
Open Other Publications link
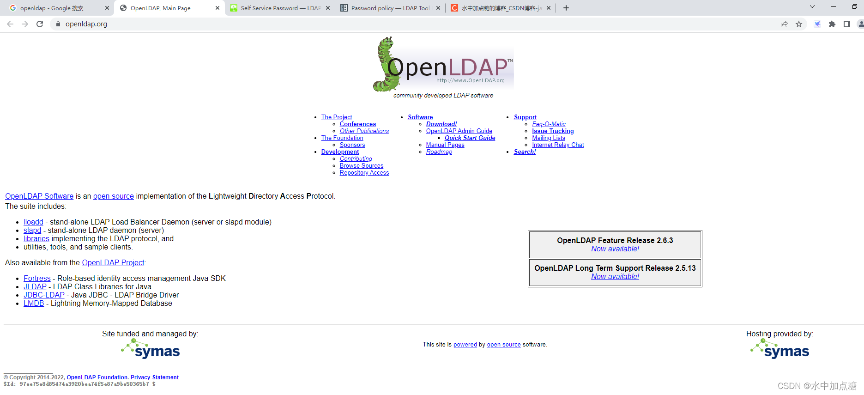coord(364,131)
